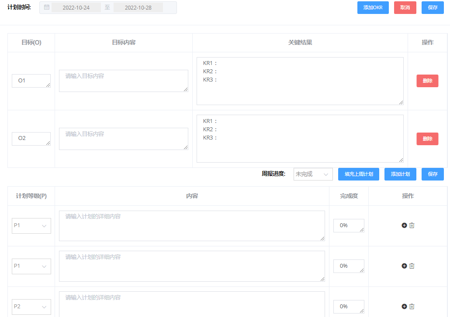Click the 周报进度 label
This screenshot has height=317, width=450.
coord(273,174)
